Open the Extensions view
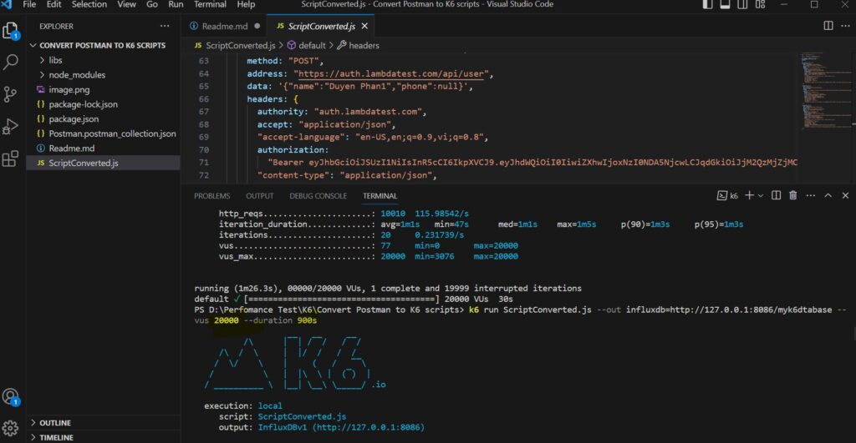Viewport: 856px width, 443px height. pyautogui.click(x=12, y=158)
